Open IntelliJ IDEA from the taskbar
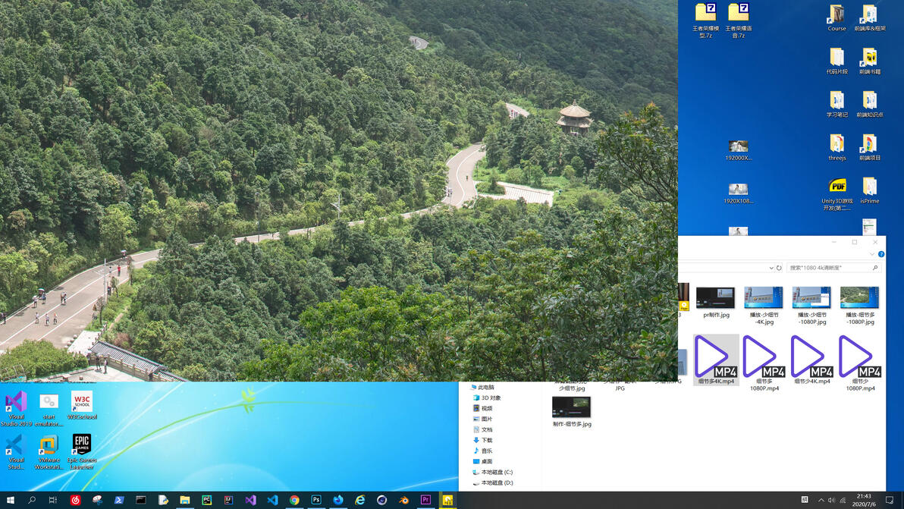Image resolution: width=904 pixels, height=509 pixels. [x=228, y=500]
